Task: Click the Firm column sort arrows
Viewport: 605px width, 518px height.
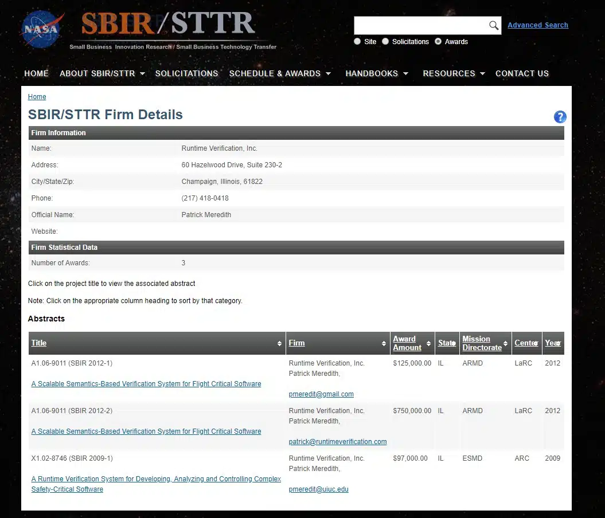Action: point(384,343)
